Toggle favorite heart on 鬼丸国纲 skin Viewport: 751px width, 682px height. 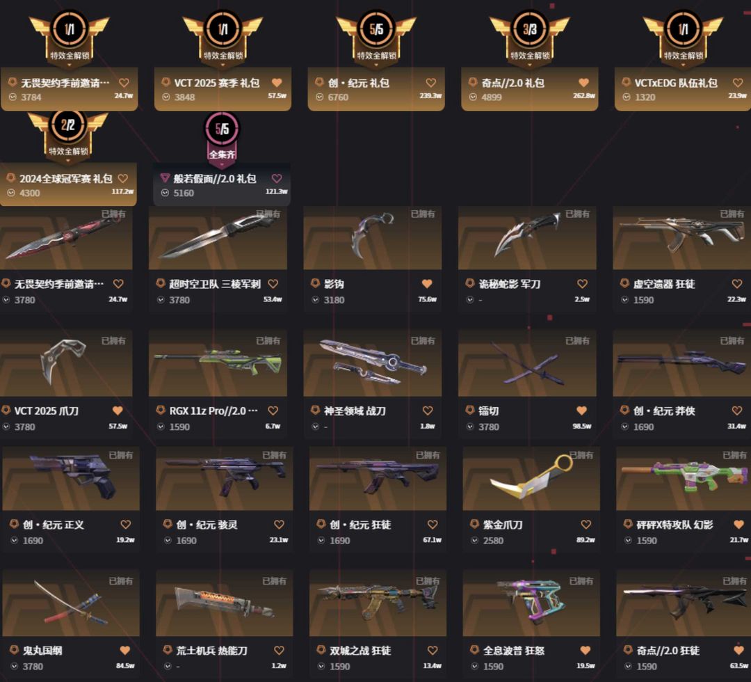125,651
